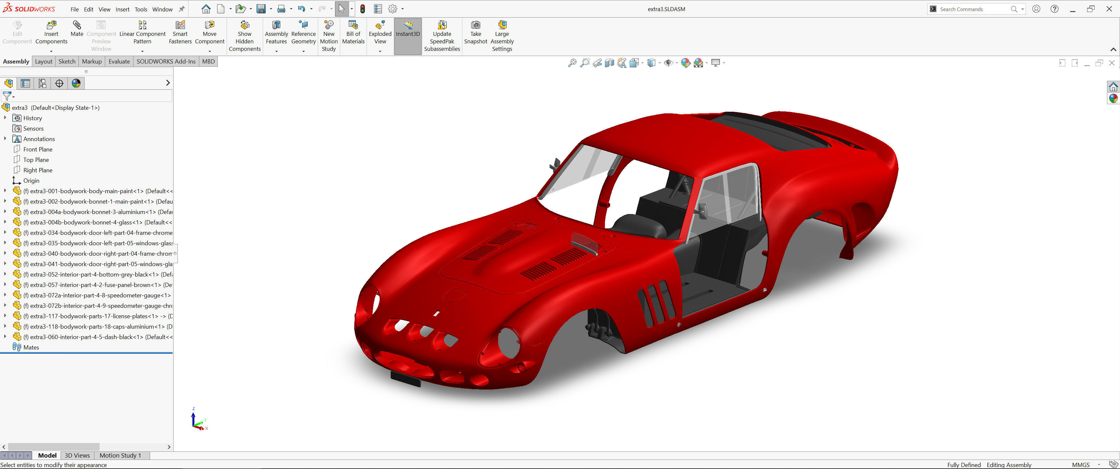Click the Apply Scene icon

(699, 63)
